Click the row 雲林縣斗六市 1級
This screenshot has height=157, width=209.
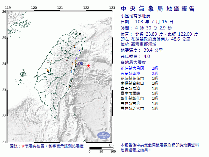coord(139,109)
